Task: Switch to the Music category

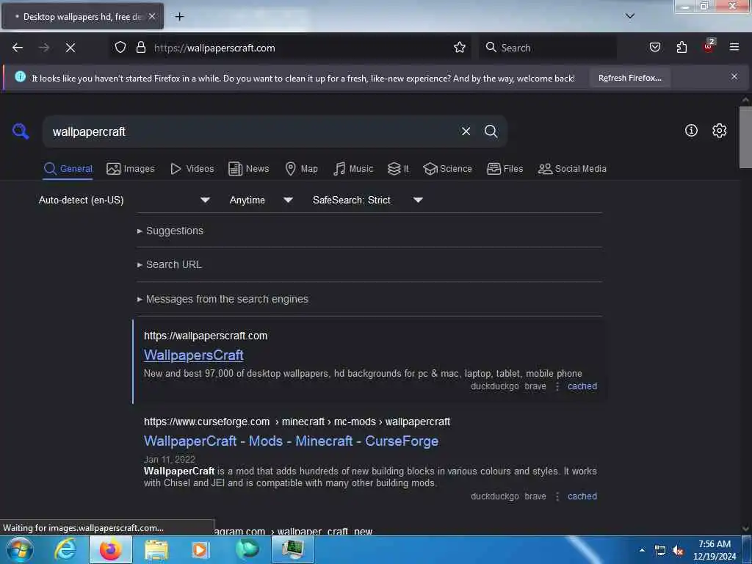Action: point(353,169)
